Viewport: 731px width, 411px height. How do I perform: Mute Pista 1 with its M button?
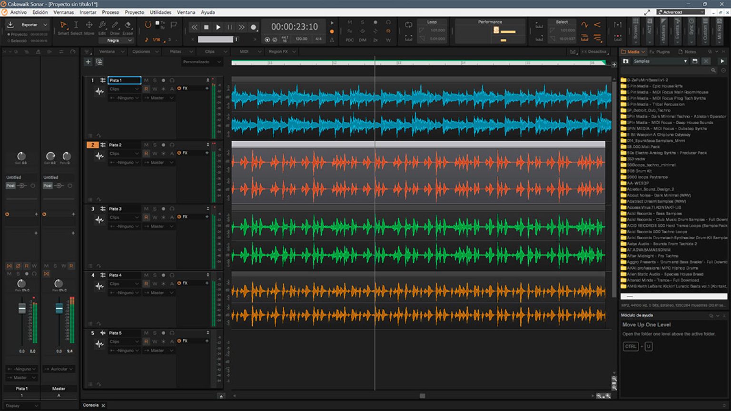pyautogui.click(x=147, y=80)
